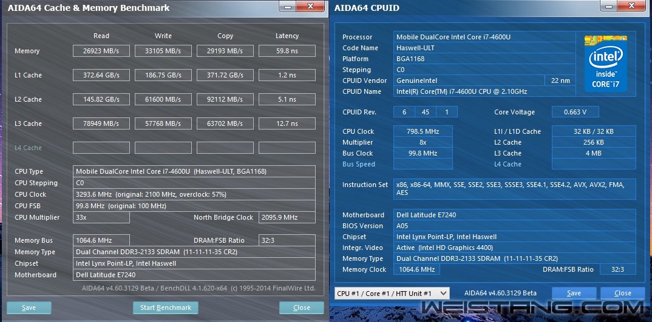Click the BIOS Version A05 field
Viewport: 652px width, 322px height.
click(514, 226)
